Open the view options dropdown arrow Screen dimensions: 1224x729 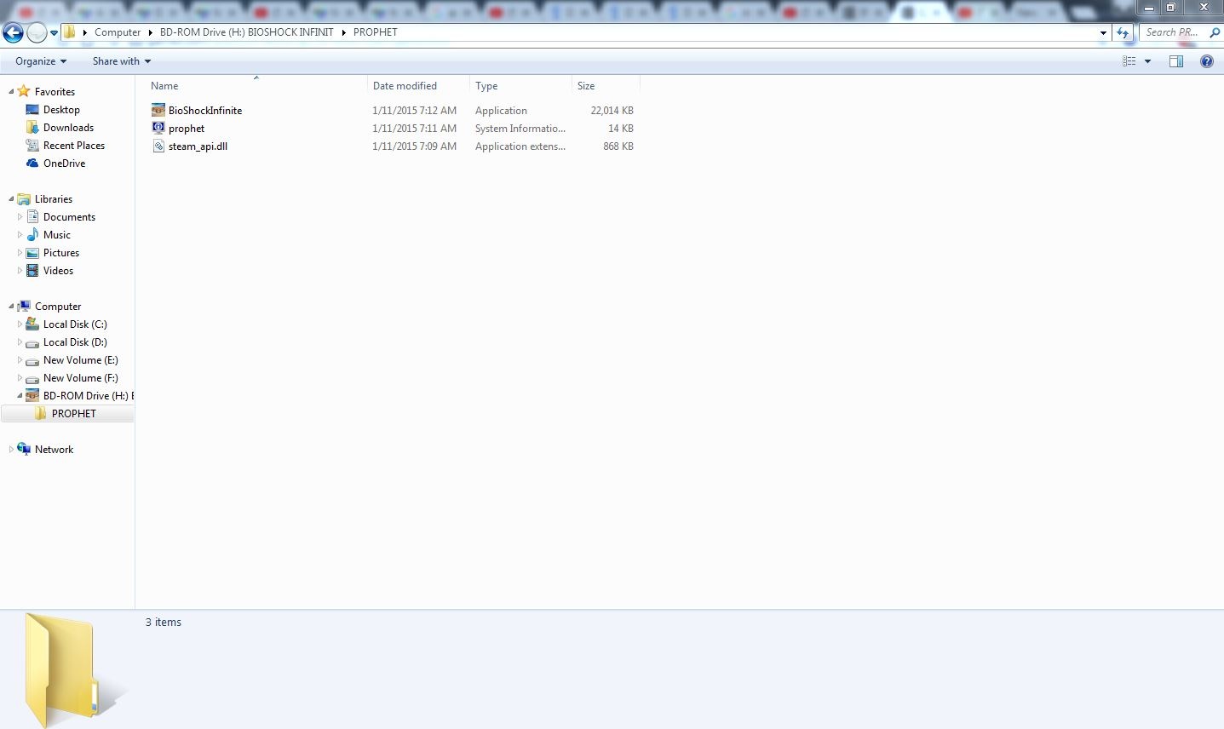pyautogui.click(x=1147, y=61)
